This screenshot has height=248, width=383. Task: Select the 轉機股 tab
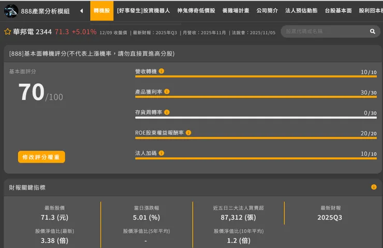(x=101, y=11)
